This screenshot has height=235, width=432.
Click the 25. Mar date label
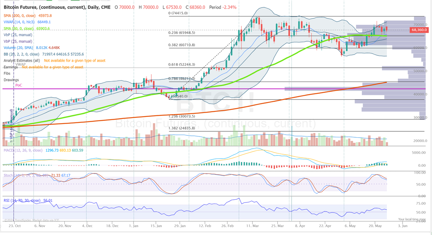[277, 226]
